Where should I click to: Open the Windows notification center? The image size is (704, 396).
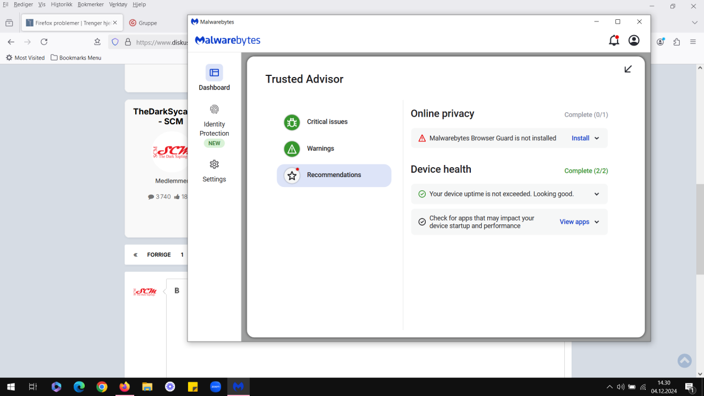coord(690,387)
